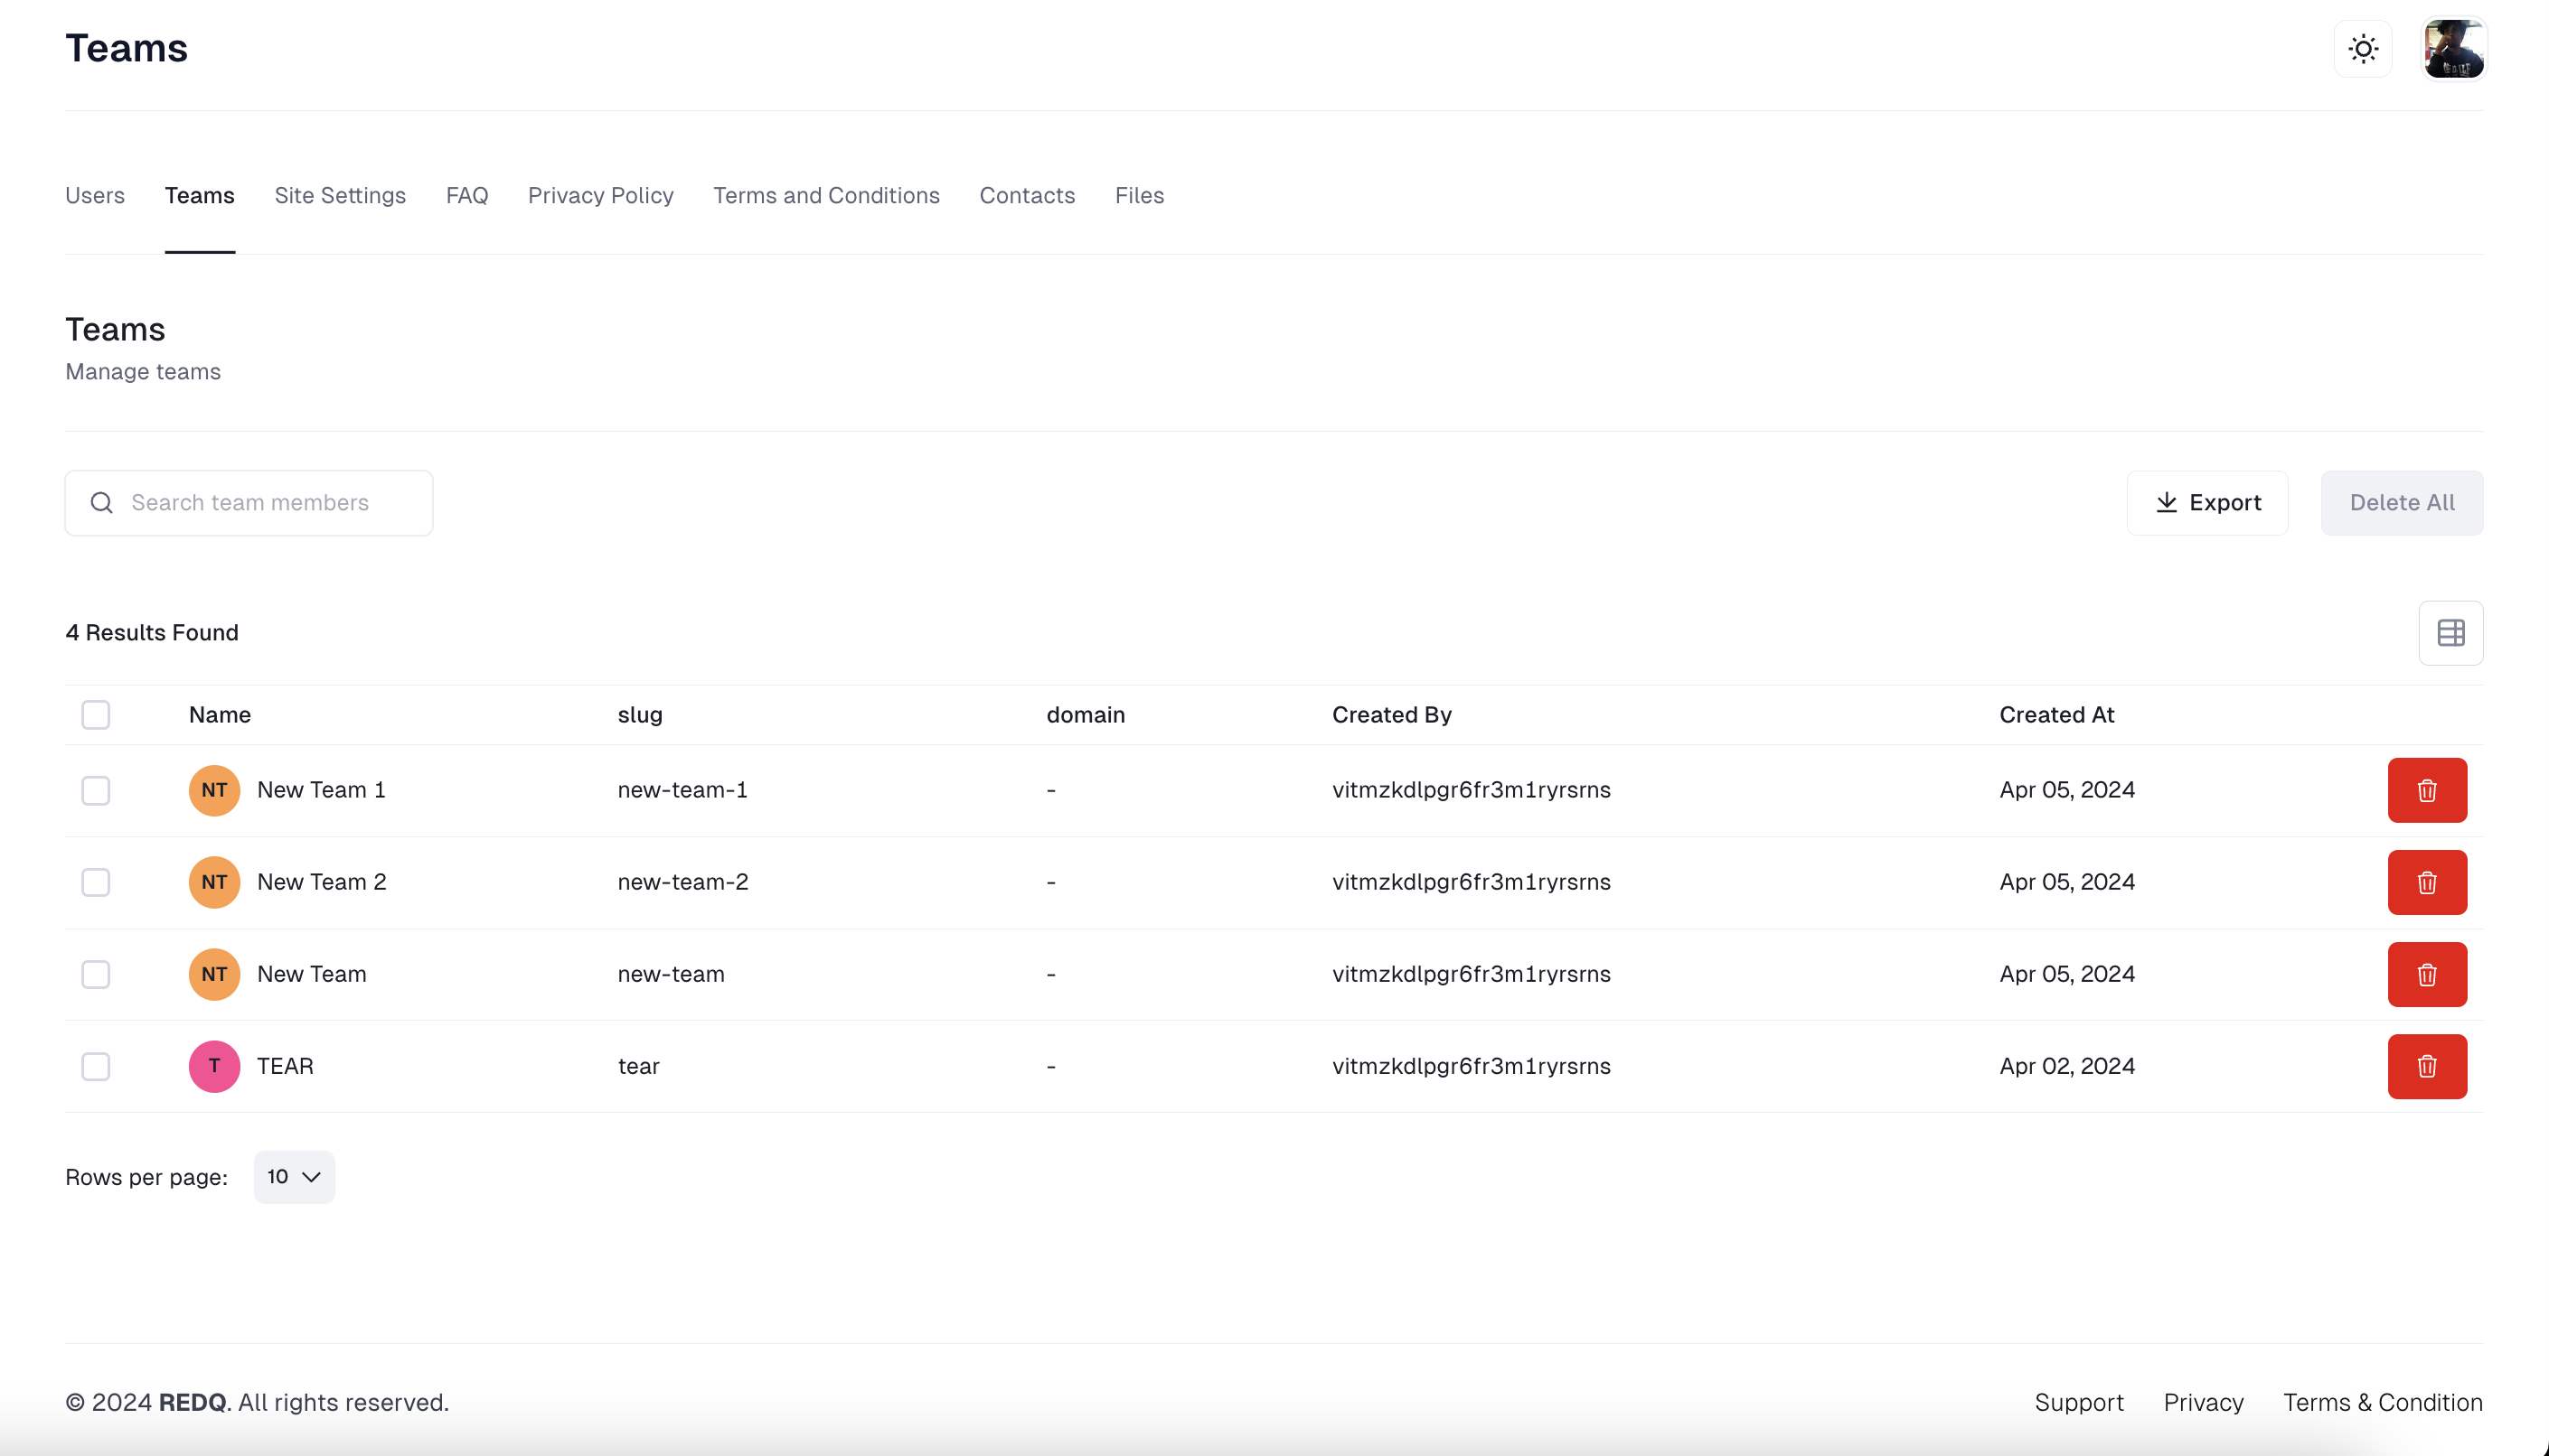
Task: Switch to the Contacts tab
Action: point(1027,195)
